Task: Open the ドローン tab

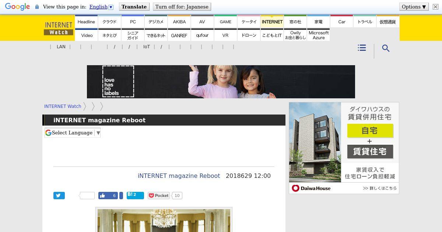Action: (249, 35)
